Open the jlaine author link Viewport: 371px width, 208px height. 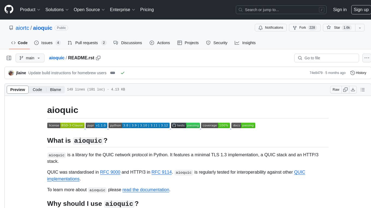21,73
